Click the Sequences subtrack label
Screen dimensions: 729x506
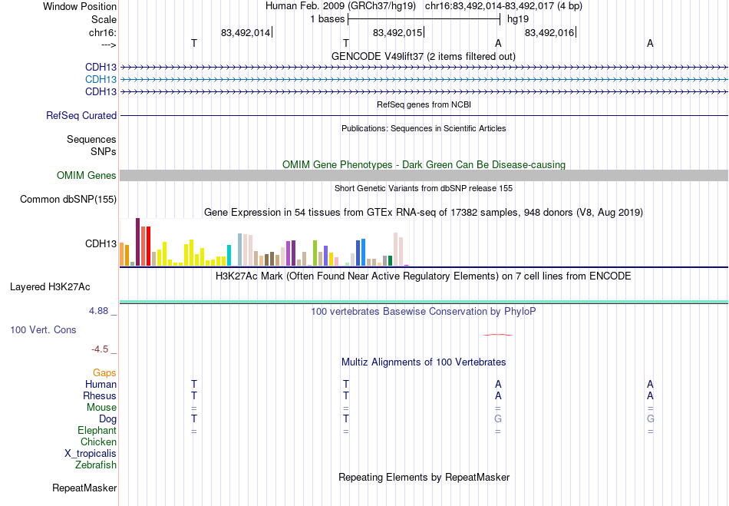point(91,140)
